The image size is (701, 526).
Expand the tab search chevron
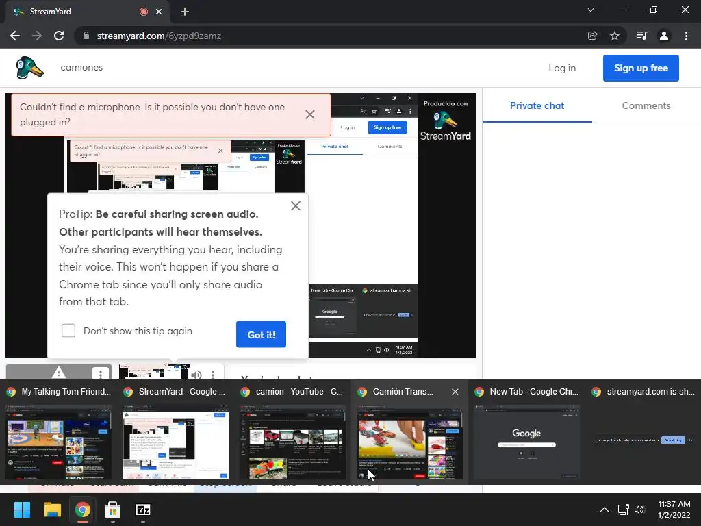[x=591, y=10]
